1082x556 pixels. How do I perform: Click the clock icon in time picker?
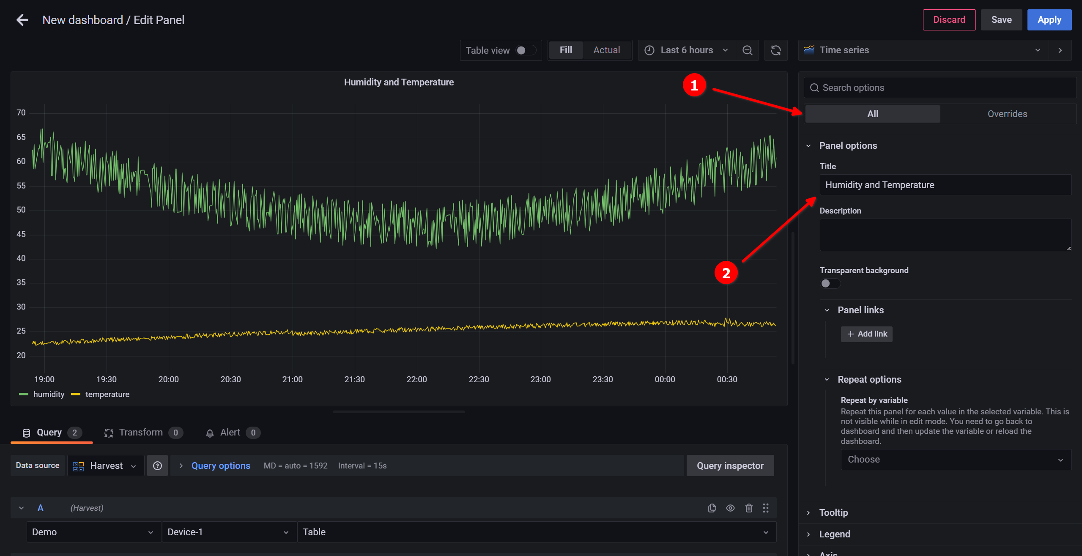(x=649, y=50)
